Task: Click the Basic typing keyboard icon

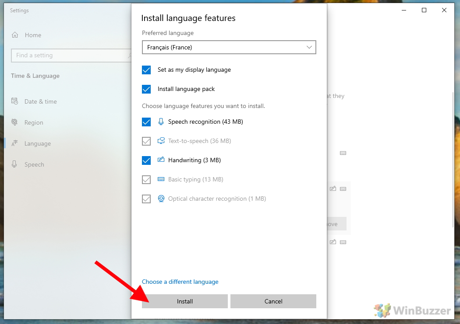Action: (x=161, y=179)
